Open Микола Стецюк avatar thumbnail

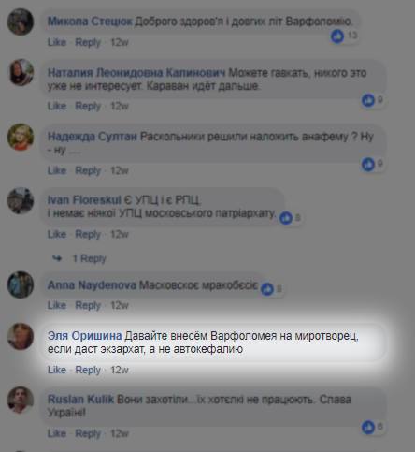click(x=21, y=22)
